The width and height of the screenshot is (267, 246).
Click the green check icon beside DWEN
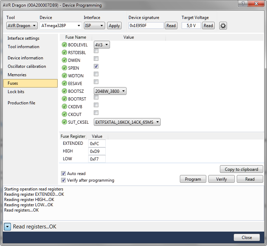click(x=64, y=60)
